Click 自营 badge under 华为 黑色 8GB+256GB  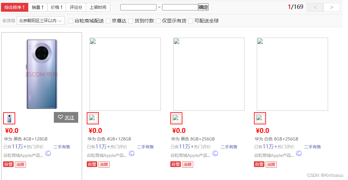point(175,164)
